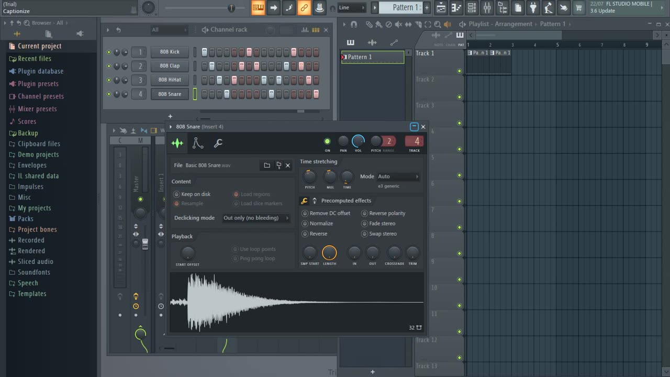670x377 pixels.
Task: Open the Playlist menu arrow
Action: coord(344,24)
